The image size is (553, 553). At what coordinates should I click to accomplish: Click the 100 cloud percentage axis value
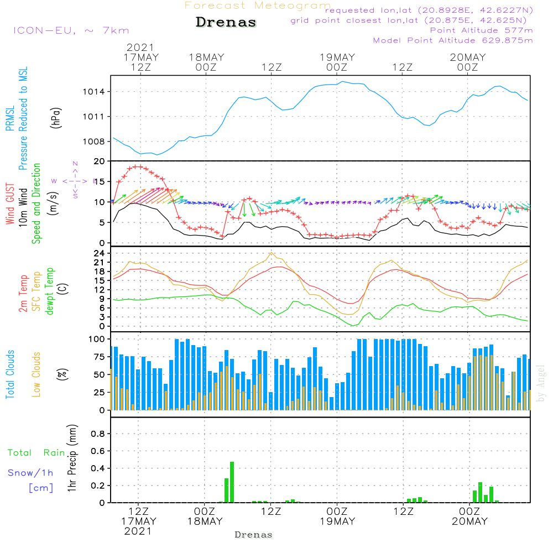point(97,340)
